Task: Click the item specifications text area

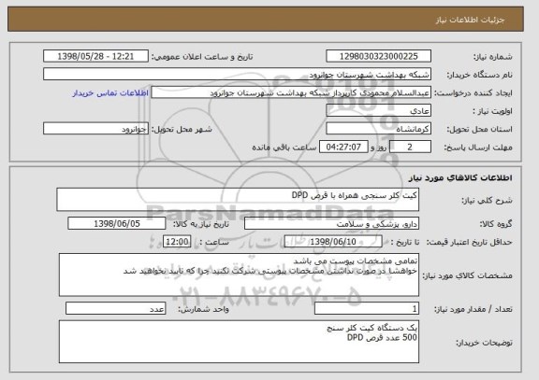Action: (x=239, y=274)
